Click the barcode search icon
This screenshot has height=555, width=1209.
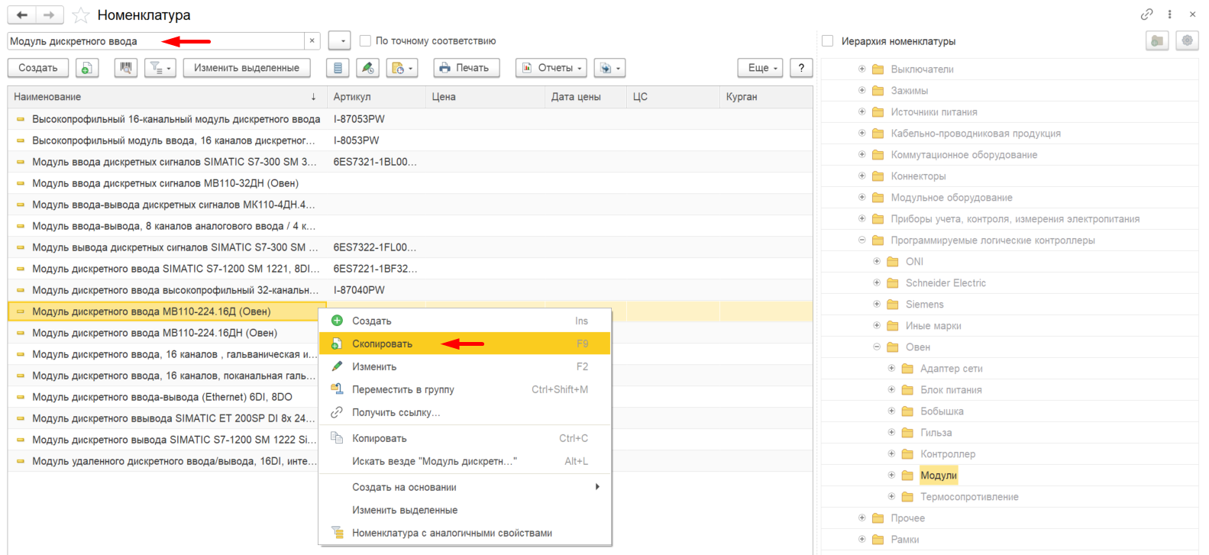[x=126, y=68]
